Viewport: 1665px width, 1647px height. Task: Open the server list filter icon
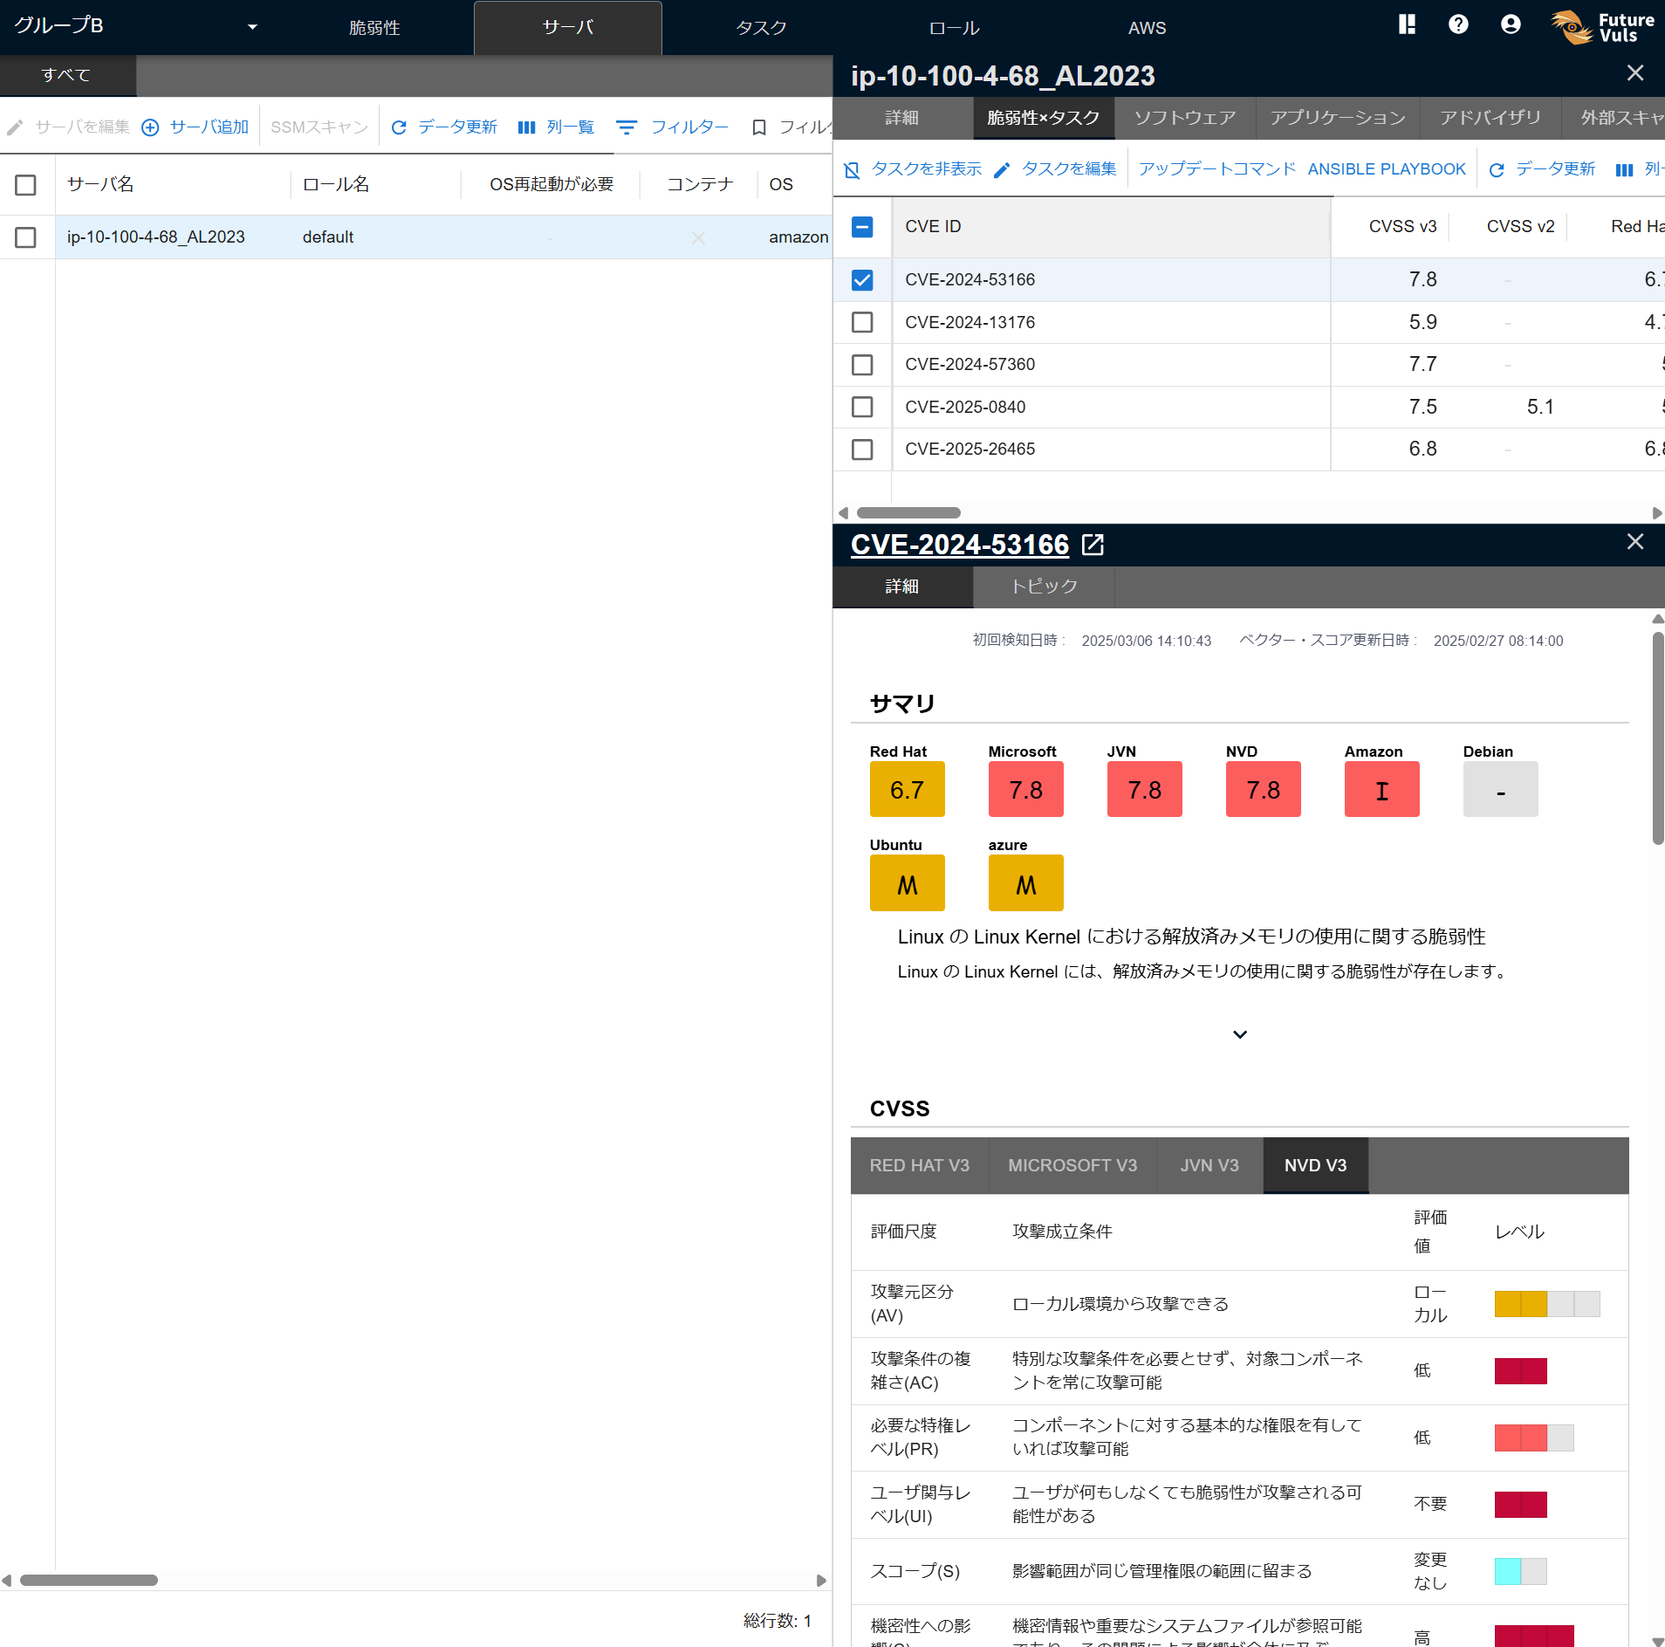pos(627,127)
